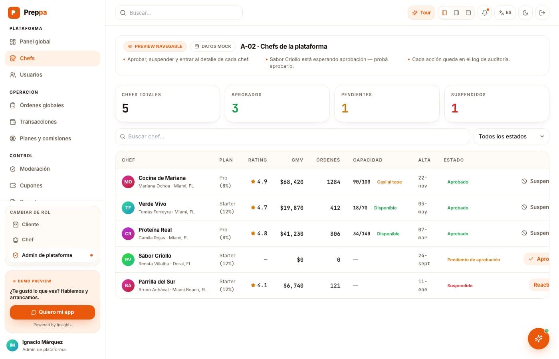Click the MO avatar for Cocina de Mariana

128,182
